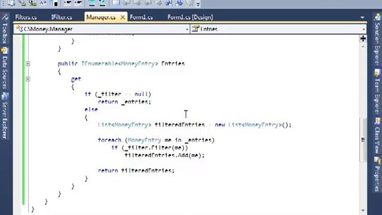Click the Decrease Line Indent icon
Screen dimensions: 382x215
(67, 3)
